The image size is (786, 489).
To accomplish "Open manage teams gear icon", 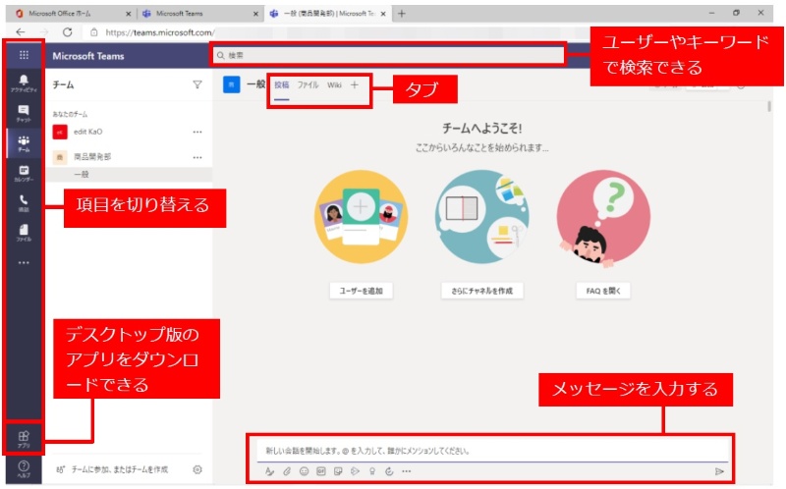I will [x=197, y=469].
